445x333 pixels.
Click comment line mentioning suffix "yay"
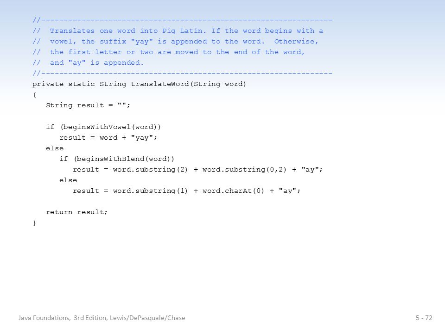pyautogui.click(x=175, y=42)
